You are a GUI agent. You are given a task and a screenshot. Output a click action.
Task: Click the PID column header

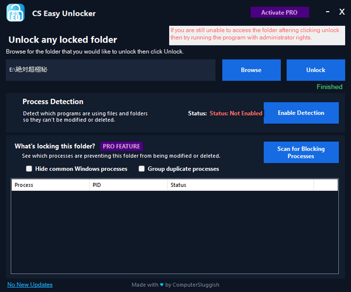click(128, 185)
